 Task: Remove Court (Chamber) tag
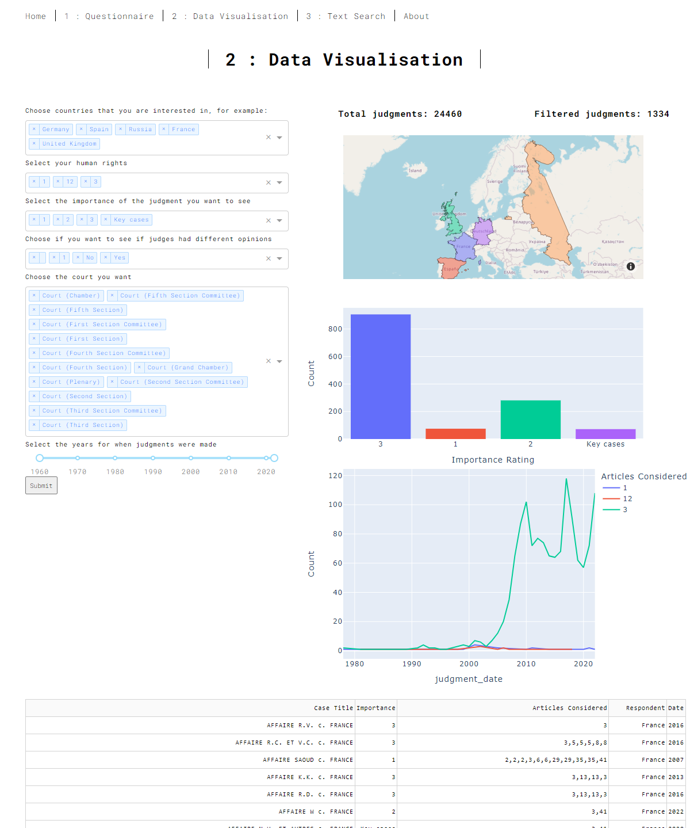34,296
